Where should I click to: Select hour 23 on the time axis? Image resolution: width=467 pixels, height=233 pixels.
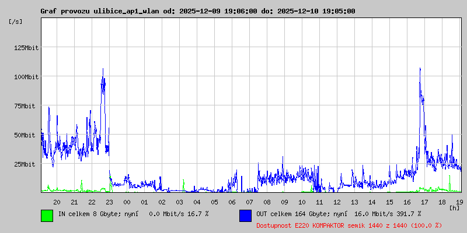click(x=109, y=202)
